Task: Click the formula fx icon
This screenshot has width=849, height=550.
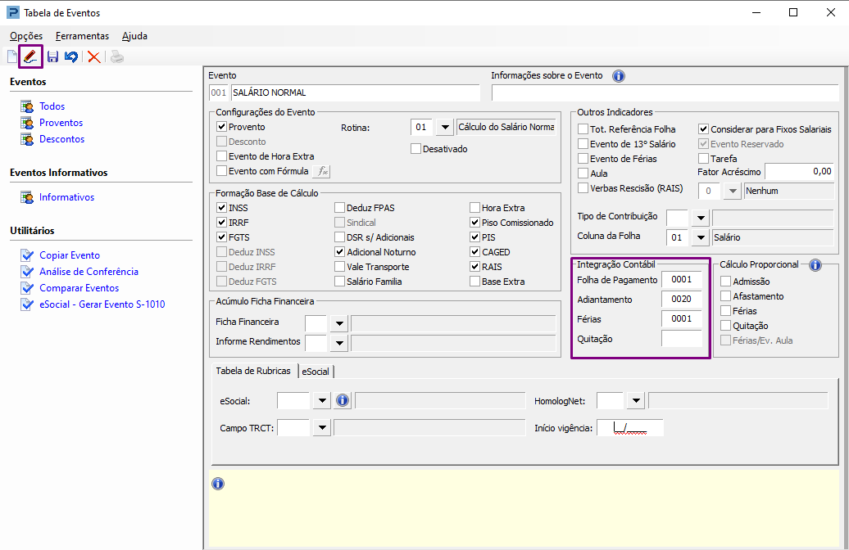Action: coord(322,171)
